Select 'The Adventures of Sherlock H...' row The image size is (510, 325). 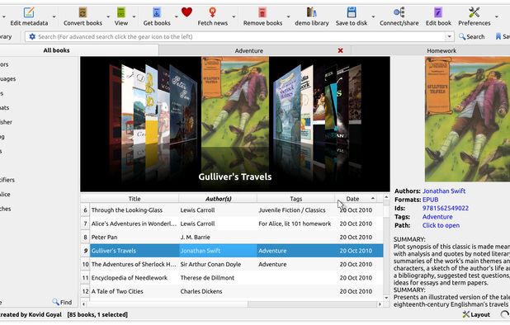pos(232,264)
